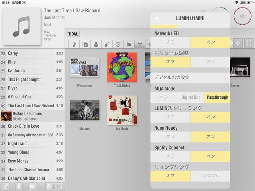
Task: Open Masters category thumbnail
Action: [84, 110]
